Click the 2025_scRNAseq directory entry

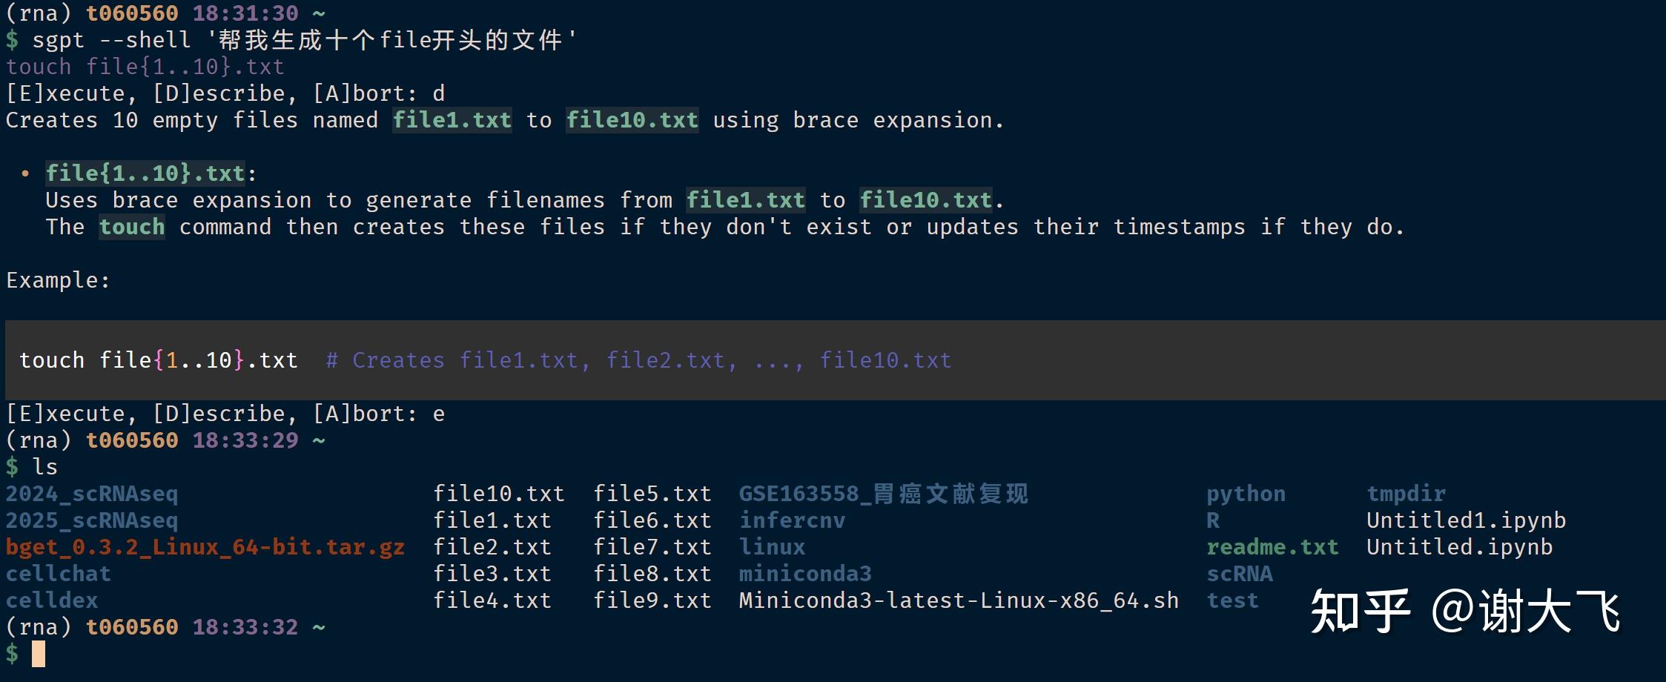click(x=92, y=520)
